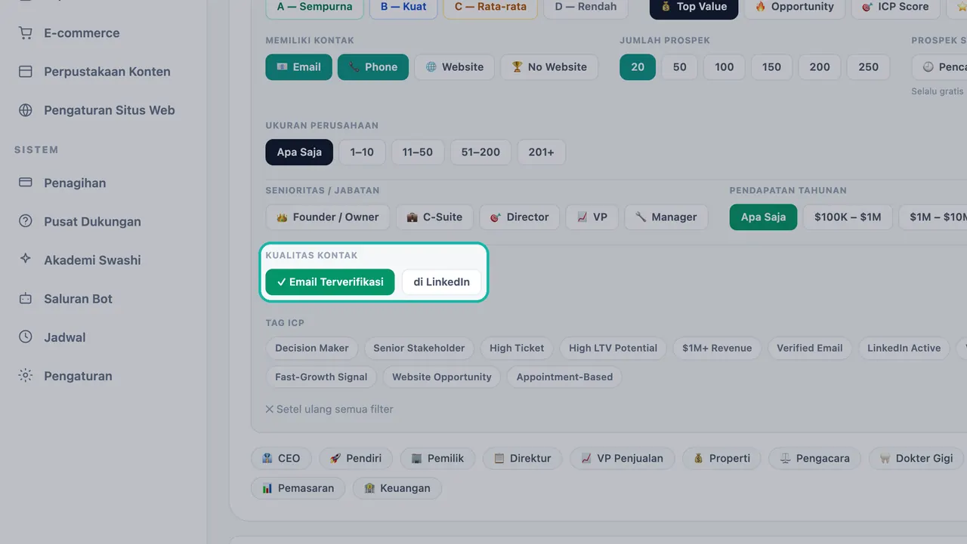The height and width of the screenshot is (544, 967).
Task: Click Setel ulang semua filter link
Action: pos(329,409)
